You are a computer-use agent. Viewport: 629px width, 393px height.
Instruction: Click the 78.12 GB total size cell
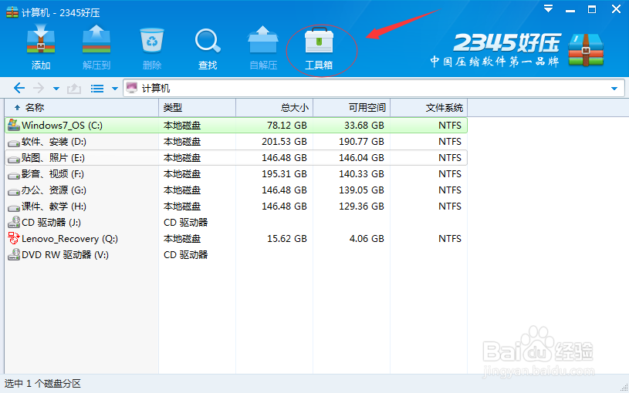287,126
